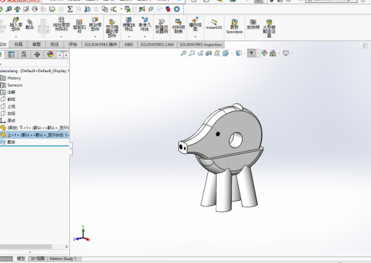This screenshot has width=371, height=263.
Task: Select the Mate (配合) tool in ribbon
Action: [30, 24]
